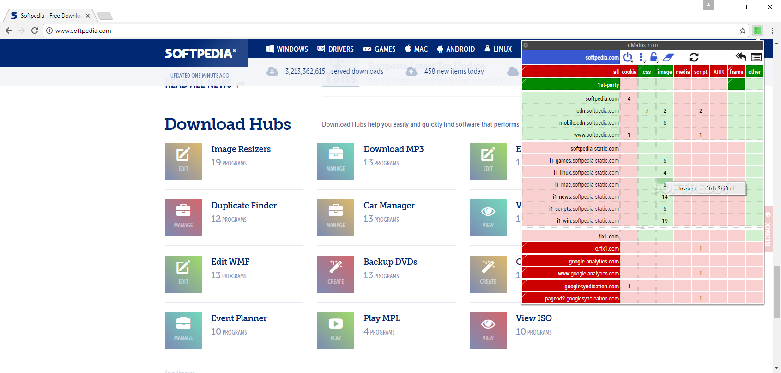Click the uMatrix extension toolbar icon

(757, 31)
